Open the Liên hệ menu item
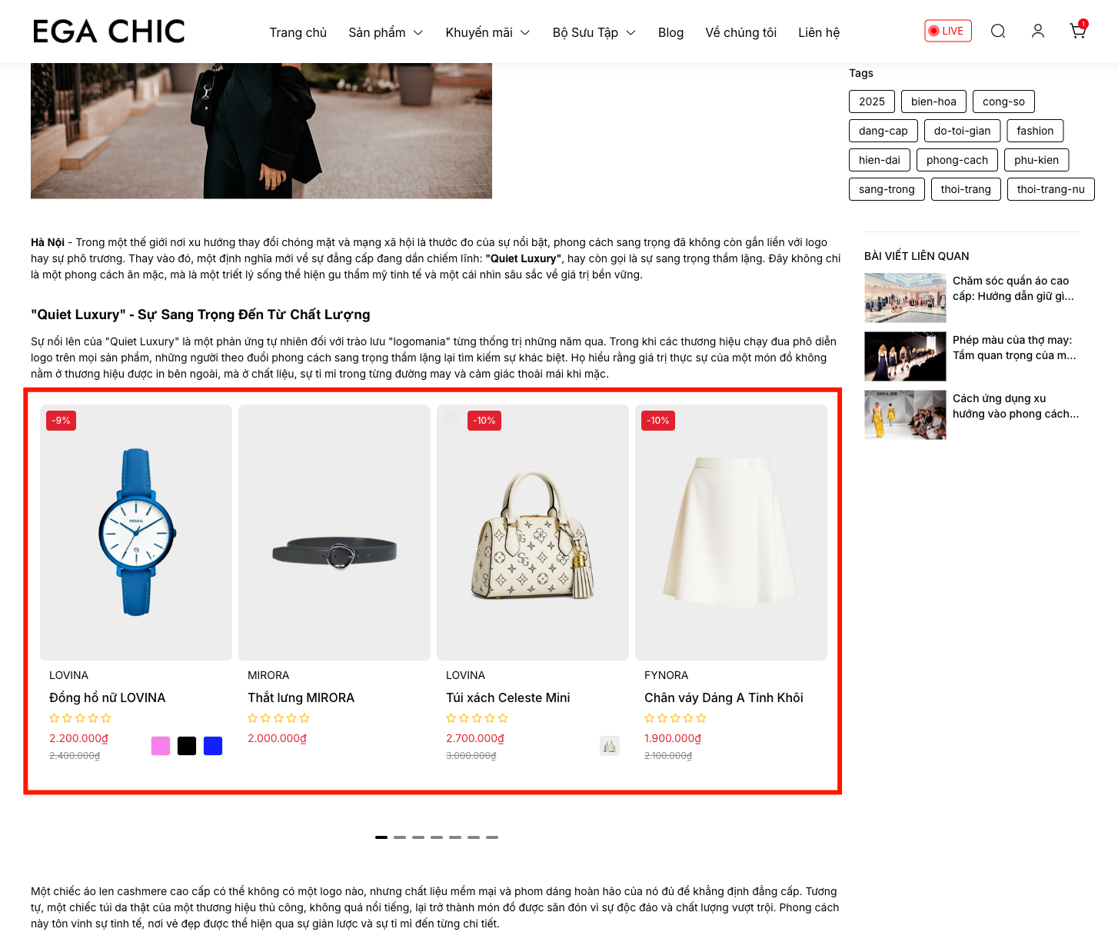Image resolution: width=1118 pixels, height=952 pixels. click(819, 32)
